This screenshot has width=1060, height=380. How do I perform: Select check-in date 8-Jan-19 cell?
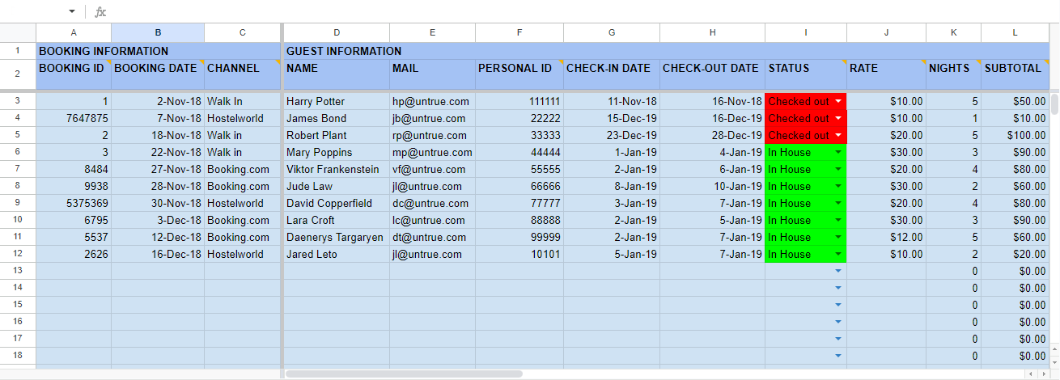click(612, 187)
